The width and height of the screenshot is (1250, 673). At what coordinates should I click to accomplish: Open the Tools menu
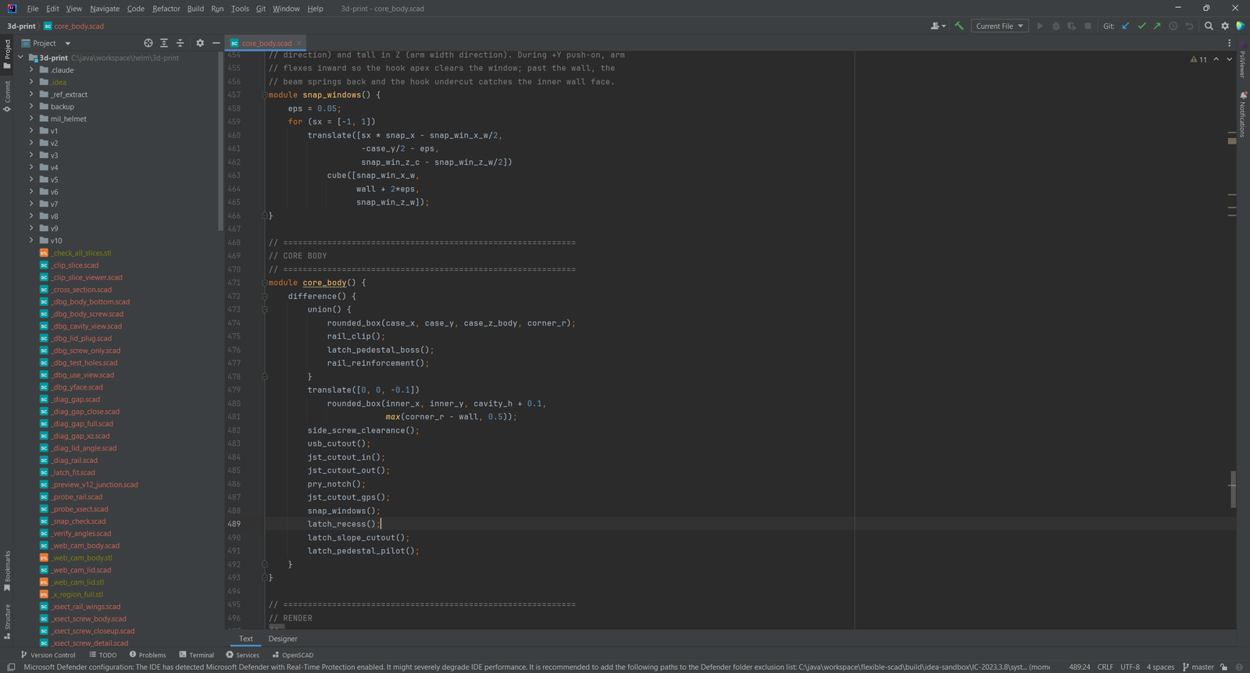tap(240, 9)
